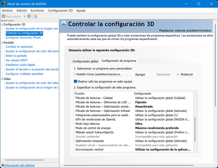Select Controlar la configuración 3D in tree
Viewport: 218px width, 168px height.
pos(24,33)
